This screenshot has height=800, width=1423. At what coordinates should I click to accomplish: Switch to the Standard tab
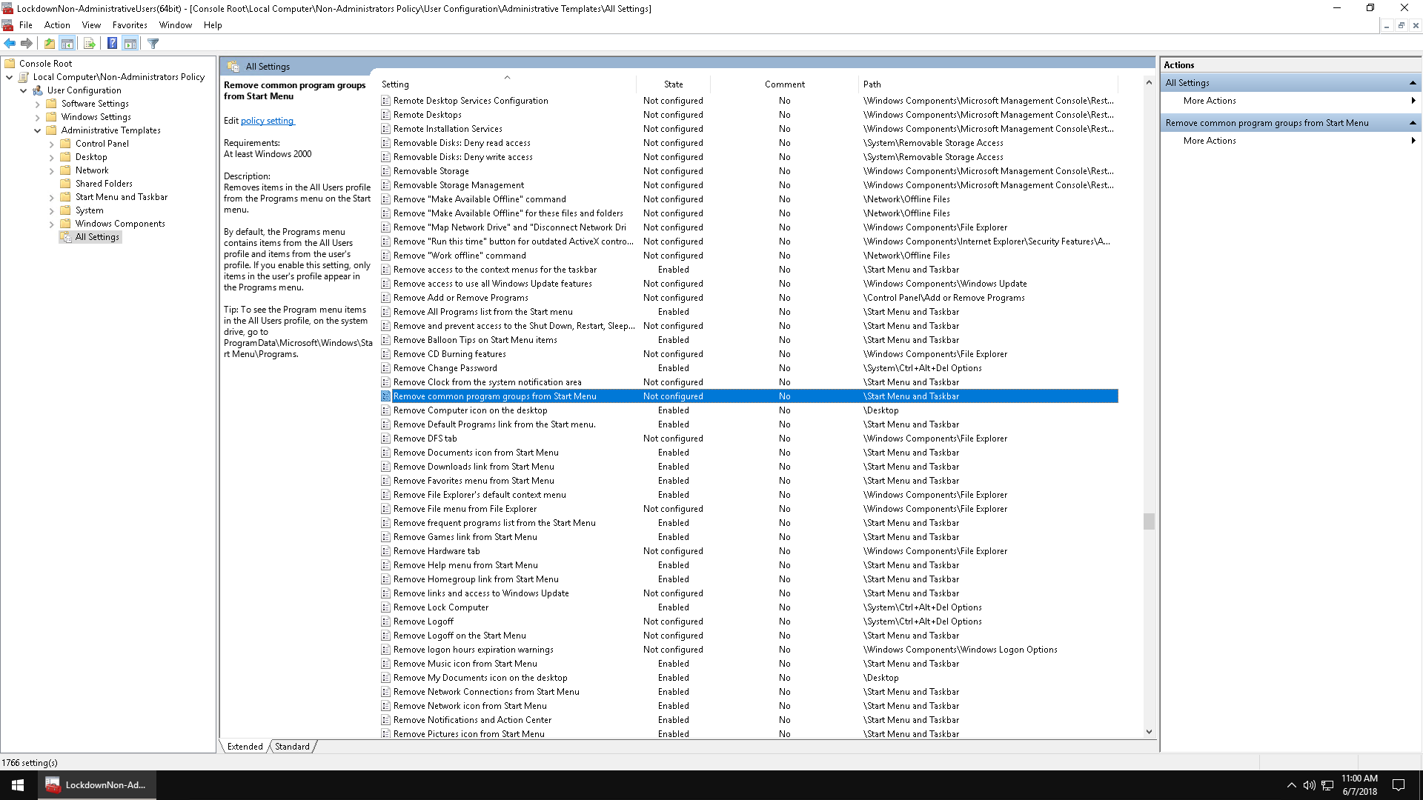[x=292, y=747]
